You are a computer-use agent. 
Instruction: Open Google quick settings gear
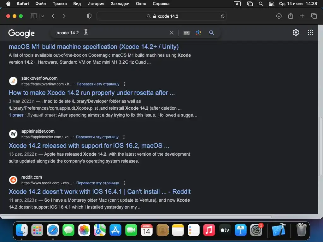(296, 32)
